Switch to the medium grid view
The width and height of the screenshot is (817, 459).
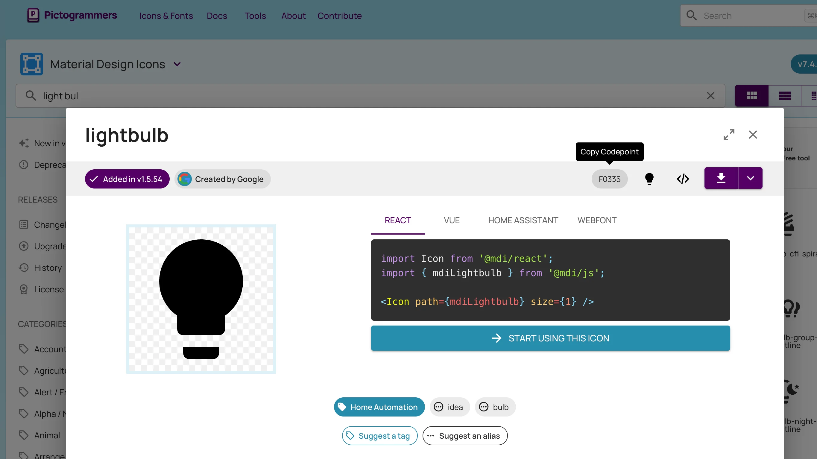click(x=785, y=96)
